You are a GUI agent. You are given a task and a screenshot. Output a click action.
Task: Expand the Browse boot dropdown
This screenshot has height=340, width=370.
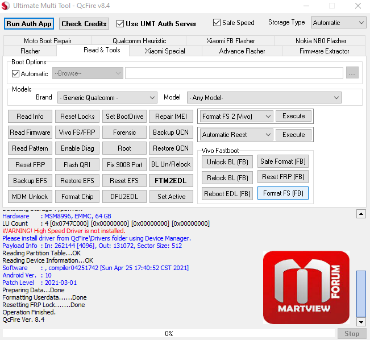88,73
